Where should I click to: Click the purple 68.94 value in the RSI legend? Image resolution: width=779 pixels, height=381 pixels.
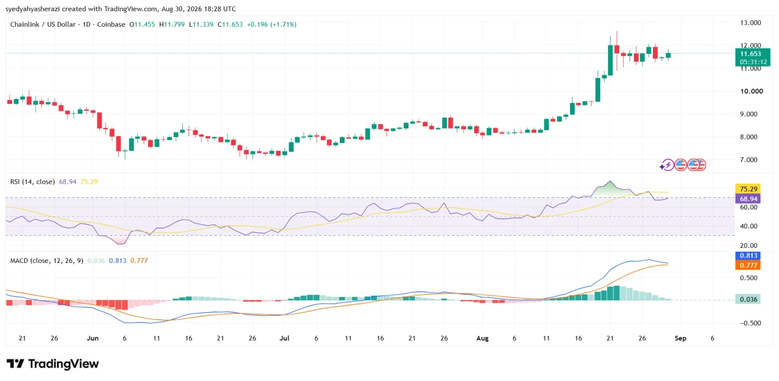click(68, 182)
